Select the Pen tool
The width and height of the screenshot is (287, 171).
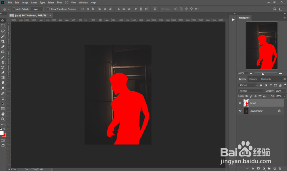[x=3, y=93]
